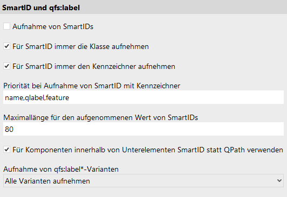This screenshot has height=197, width=287.
Task: Click the Priorität bei Aufnahme von SmartID caption
Action: coord(92,86)
